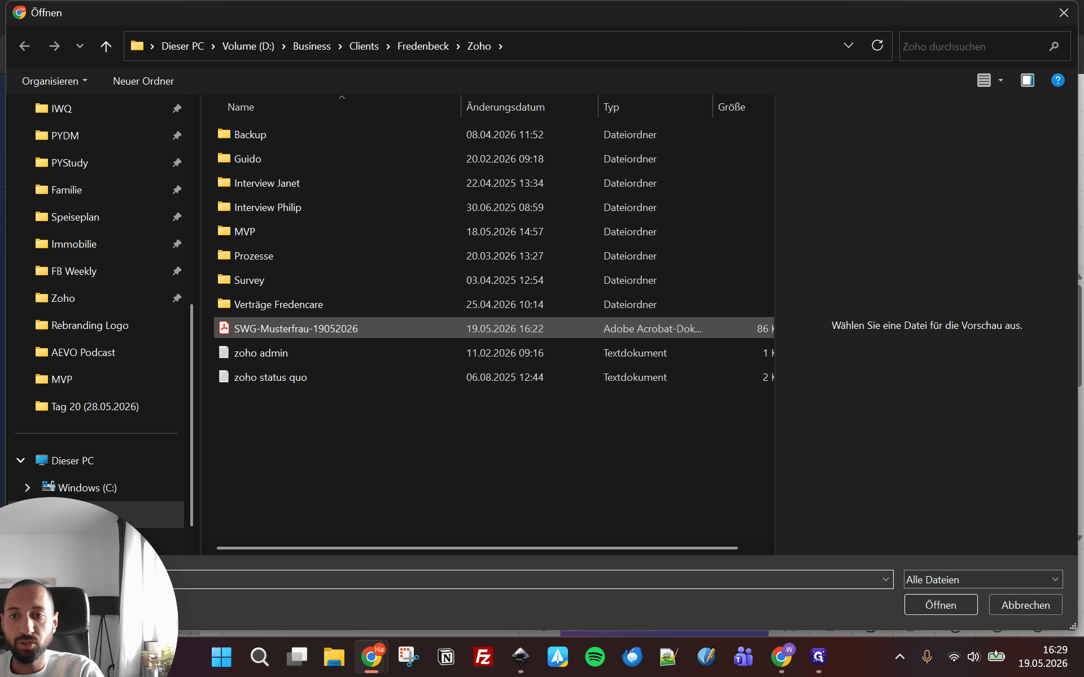The image size is (1084, 677).
Task: Select the SWG-Musterfrau-19052026 PDF file
Action: 493,328
